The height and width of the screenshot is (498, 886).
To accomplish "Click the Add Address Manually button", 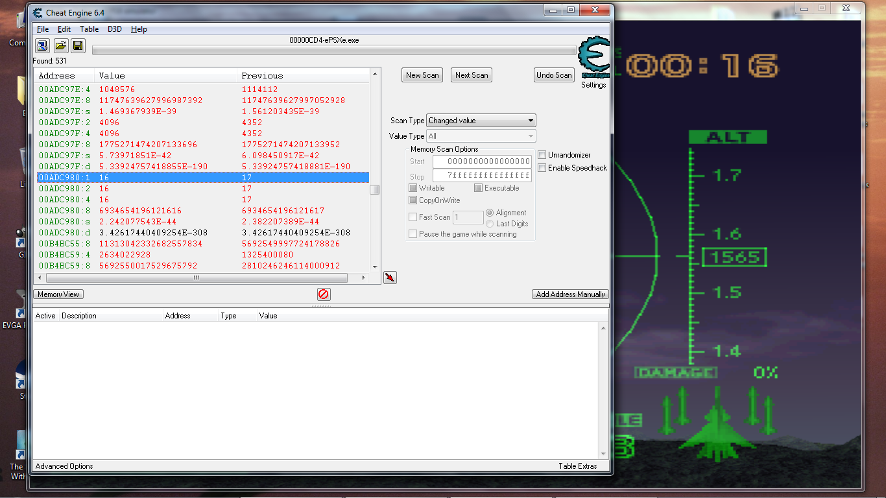I will [569, 294].
